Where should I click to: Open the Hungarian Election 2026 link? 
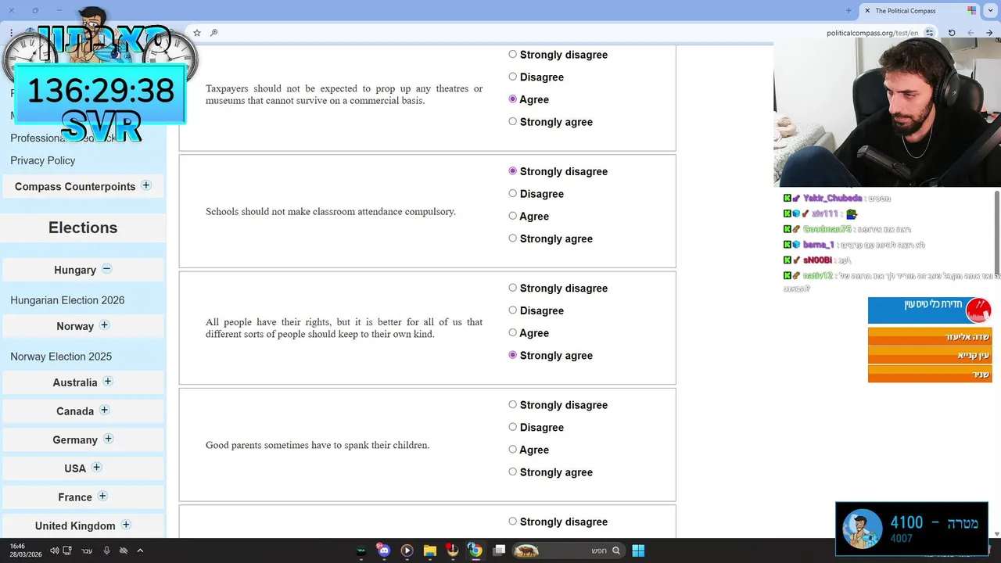[67, 300]
